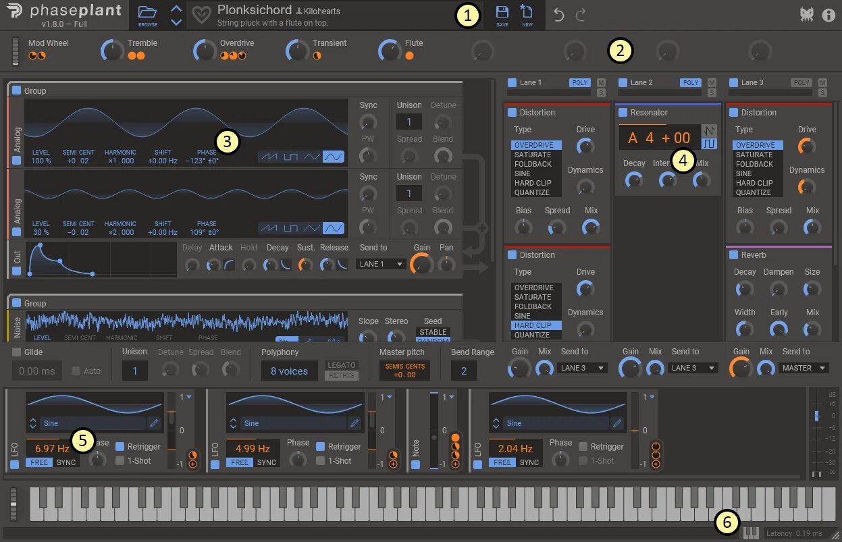Screen dimensions: 842x542
Task: Toggle the Out module enable square
Action: point(16,271)
